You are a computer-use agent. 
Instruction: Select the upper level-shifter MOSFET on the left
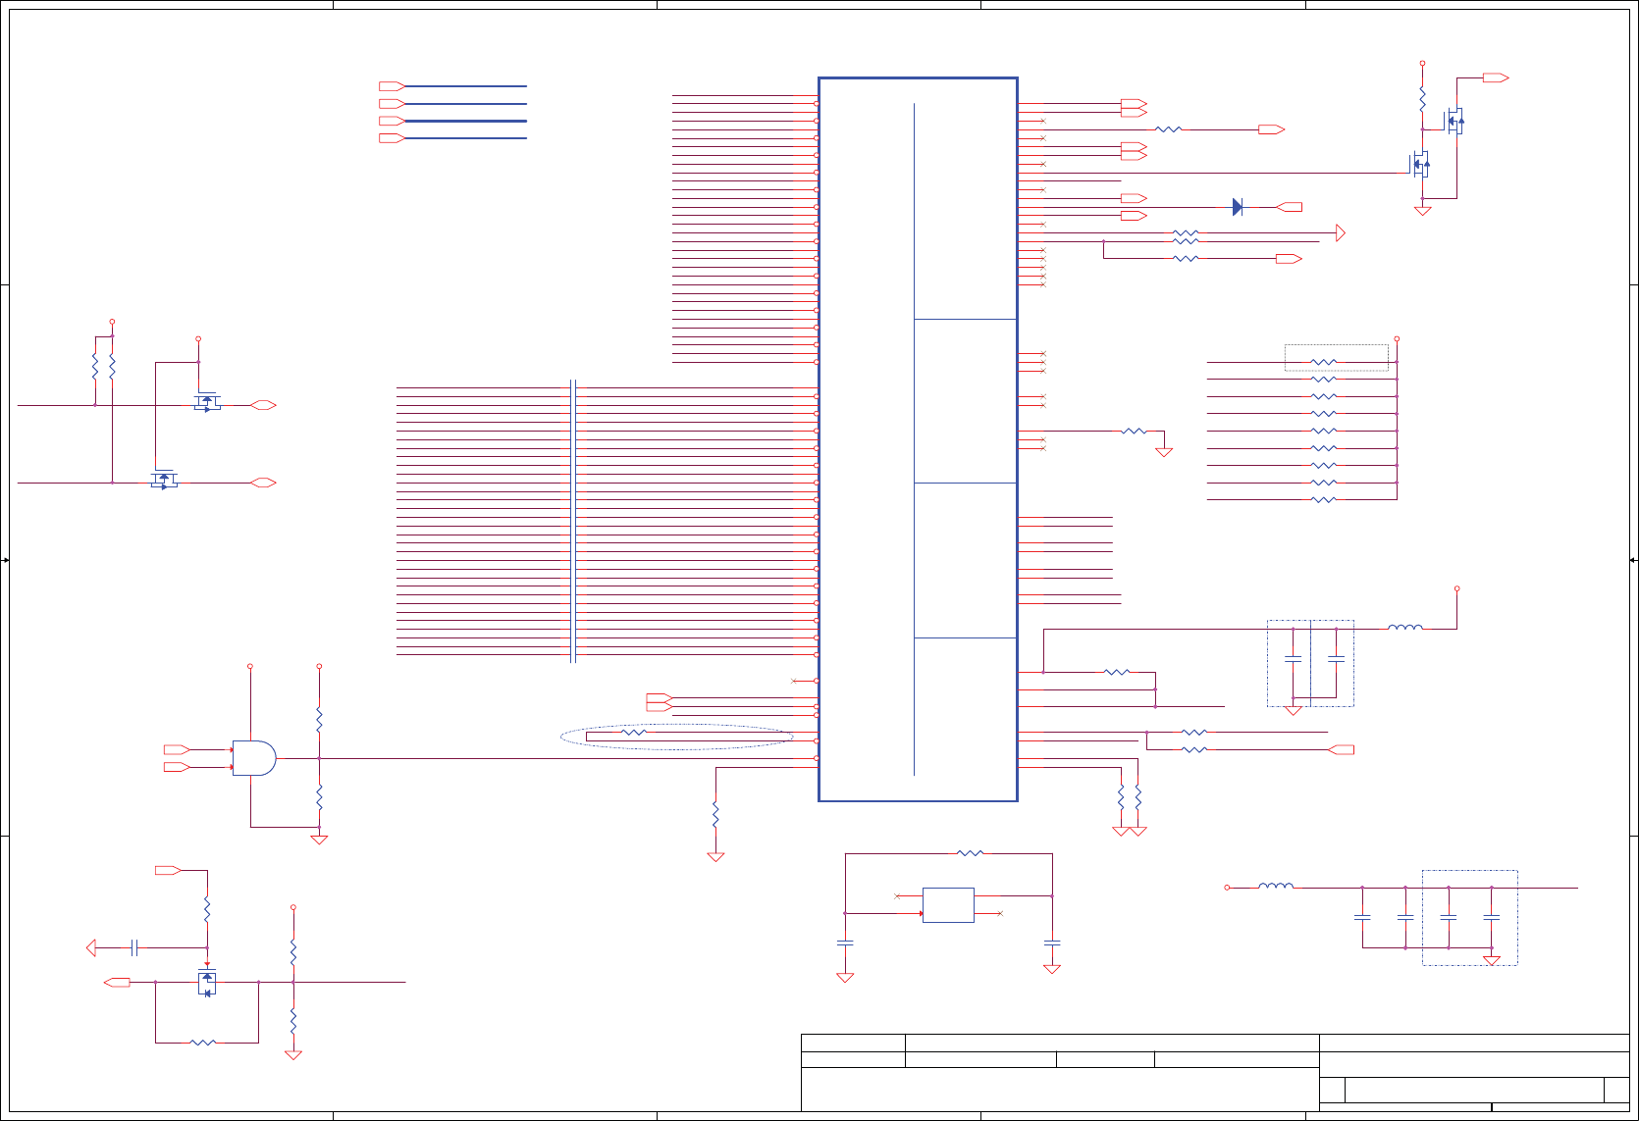[x=206, y=402]
